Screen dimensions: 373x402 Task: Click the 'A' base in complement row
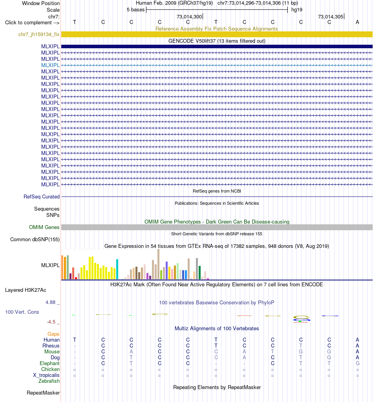pos(357,22)
